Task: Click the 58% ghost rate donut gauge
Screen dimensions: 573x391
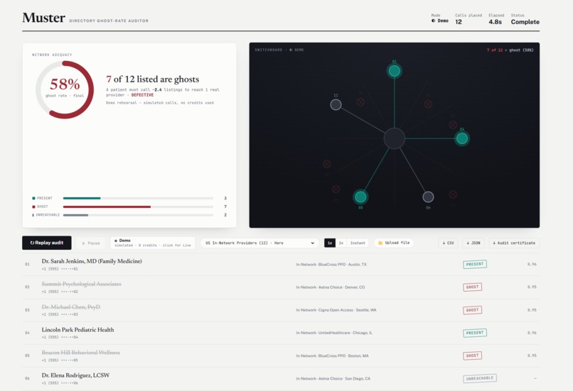Action: pos(65,89)
